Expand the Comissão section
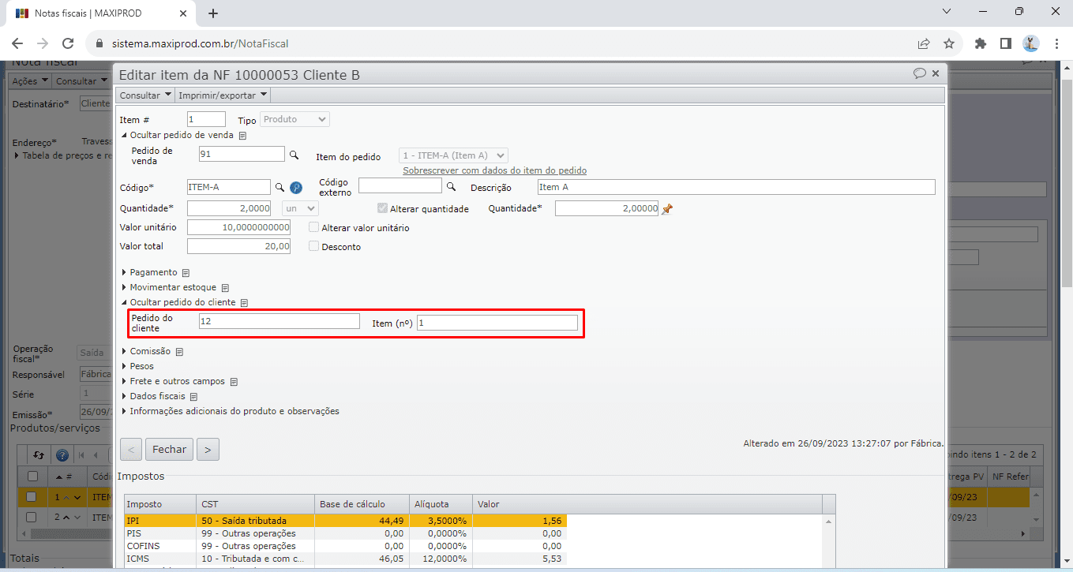 tap(146, 351)
